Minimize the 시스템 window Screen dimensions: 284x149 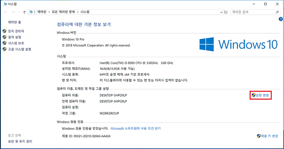[254, 4]
